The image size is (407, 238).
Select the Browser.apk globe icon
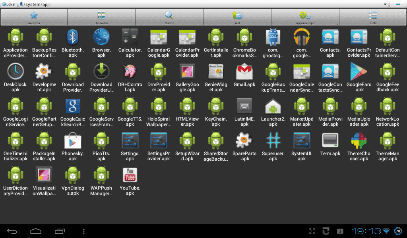101,37
